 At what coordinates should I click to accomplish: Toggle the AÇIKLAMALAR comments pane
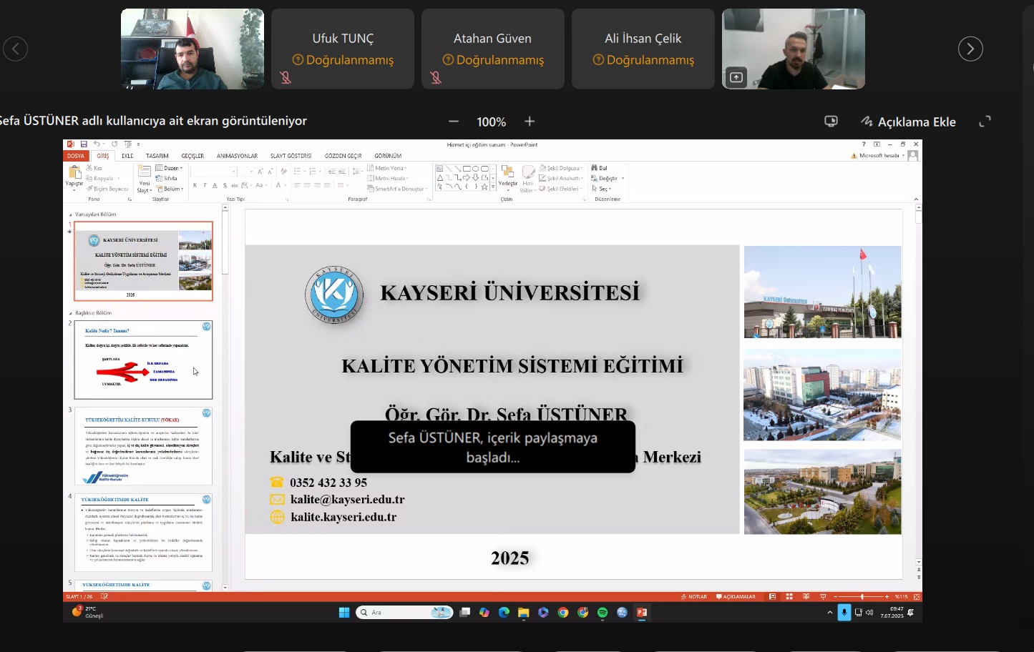coord(736,596)
